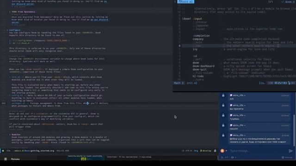Open the chevron next to akira_life on the zsh message
This screenshot has width=296, height=166.
(x=245, y=95)
